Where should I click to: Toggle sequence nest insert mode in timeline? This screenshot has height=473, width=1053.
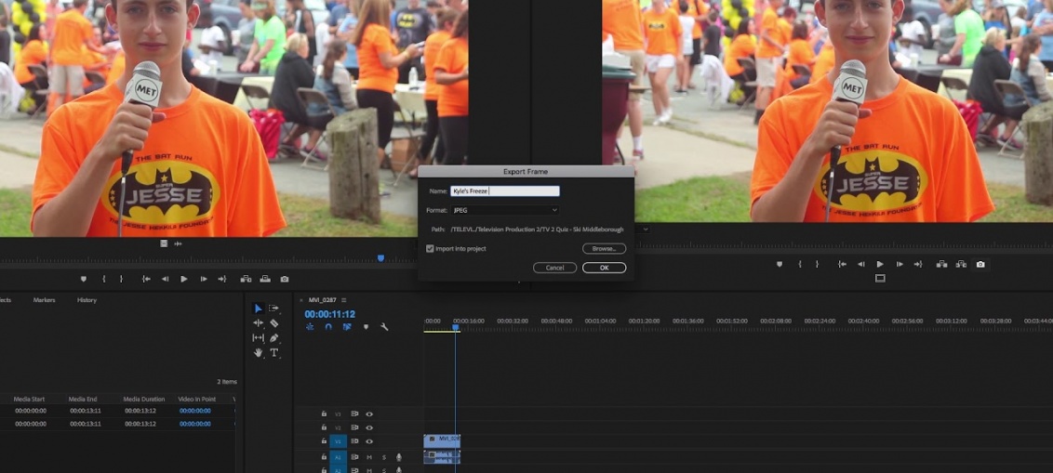(x=310, y=327)
